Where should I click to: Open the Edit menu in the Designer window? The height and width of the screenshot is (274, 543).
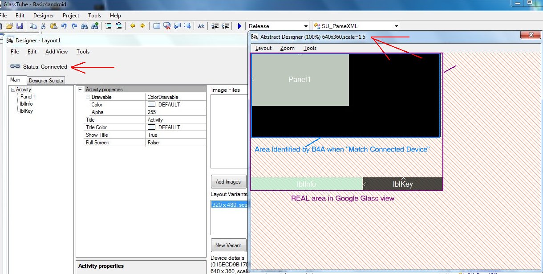pos(32,52)
